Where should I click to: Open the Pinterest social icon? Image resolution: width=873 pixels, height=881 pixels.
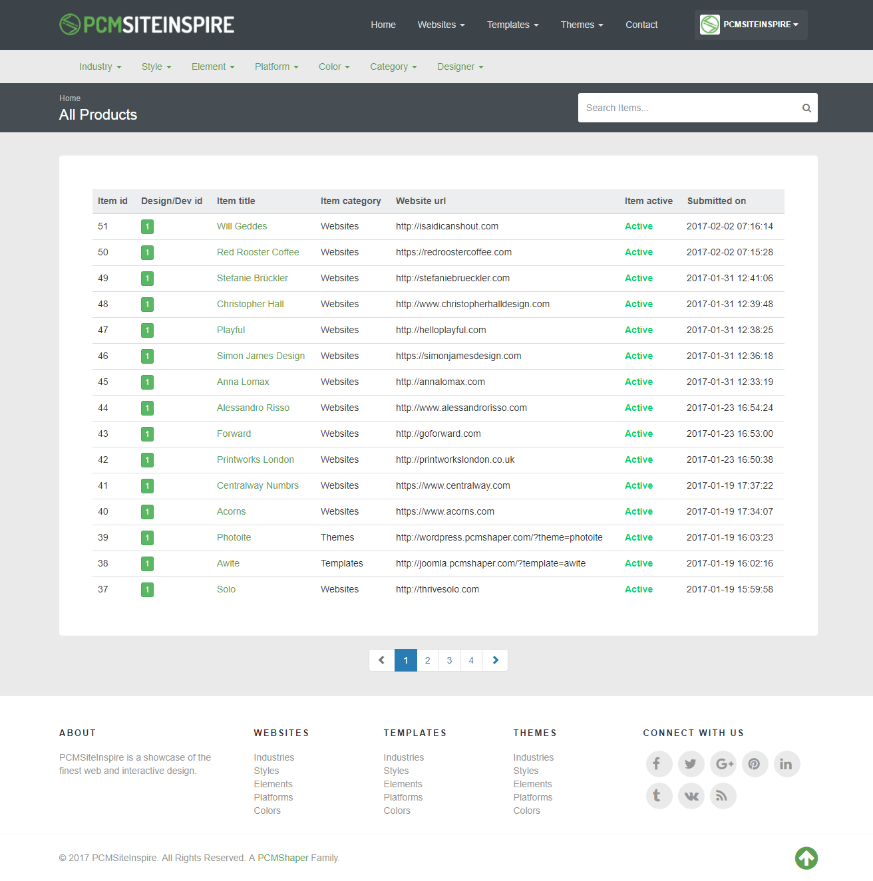click(755, 764)
